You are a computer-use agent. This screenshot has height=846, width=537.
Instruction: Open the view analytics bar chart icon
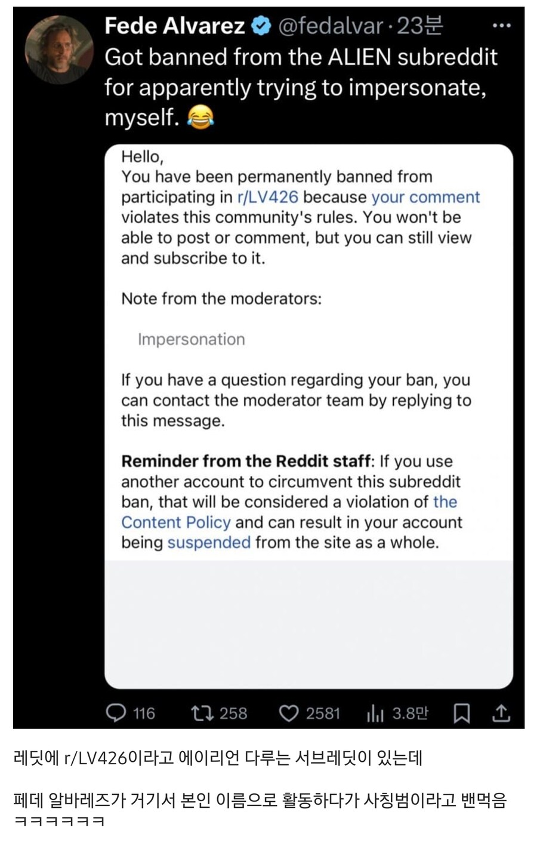pyautogui.click(x=374, y=713)
